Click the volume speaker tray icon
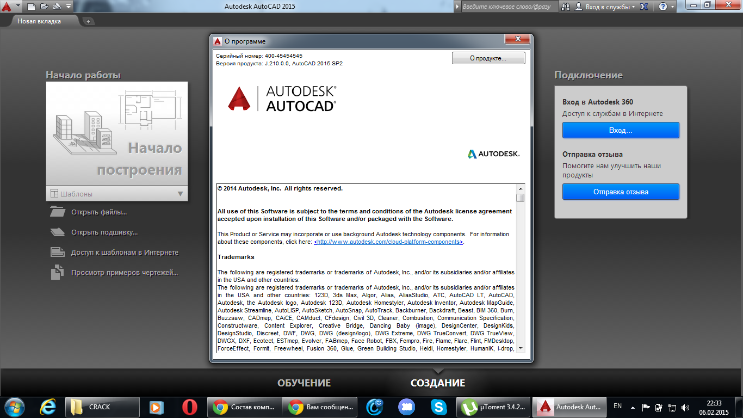Viewport: 743px width, 418px height. click(x=685, y=407)
